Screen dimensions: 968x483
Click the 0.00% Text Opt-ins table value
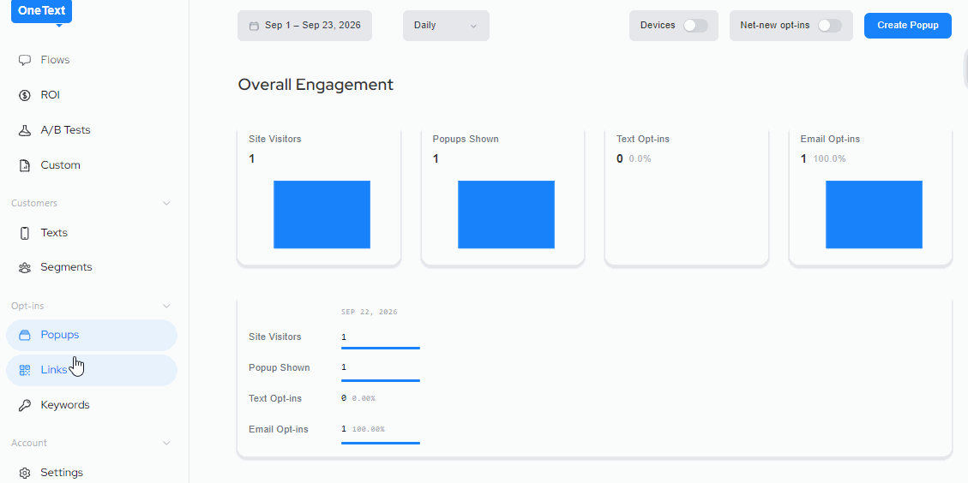pos(364,398)
